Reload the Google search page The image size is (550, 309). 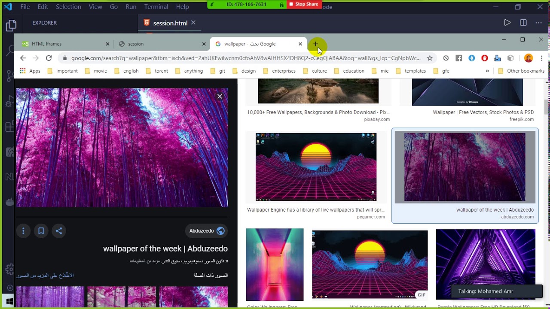click(x=49, y=58)
